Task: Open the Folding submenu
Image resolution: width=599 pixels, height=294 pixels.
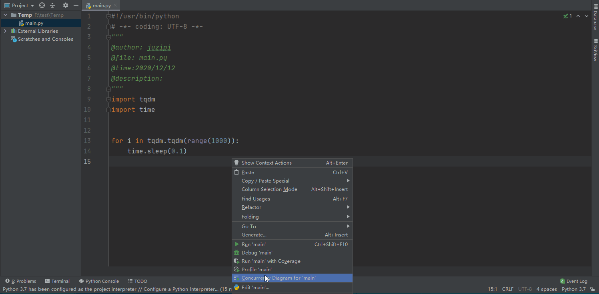Action: tap(292, 217)
